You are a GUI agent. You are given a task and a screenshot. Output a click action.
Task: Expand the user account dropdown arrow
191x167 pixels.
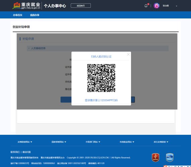coord(176,6)
